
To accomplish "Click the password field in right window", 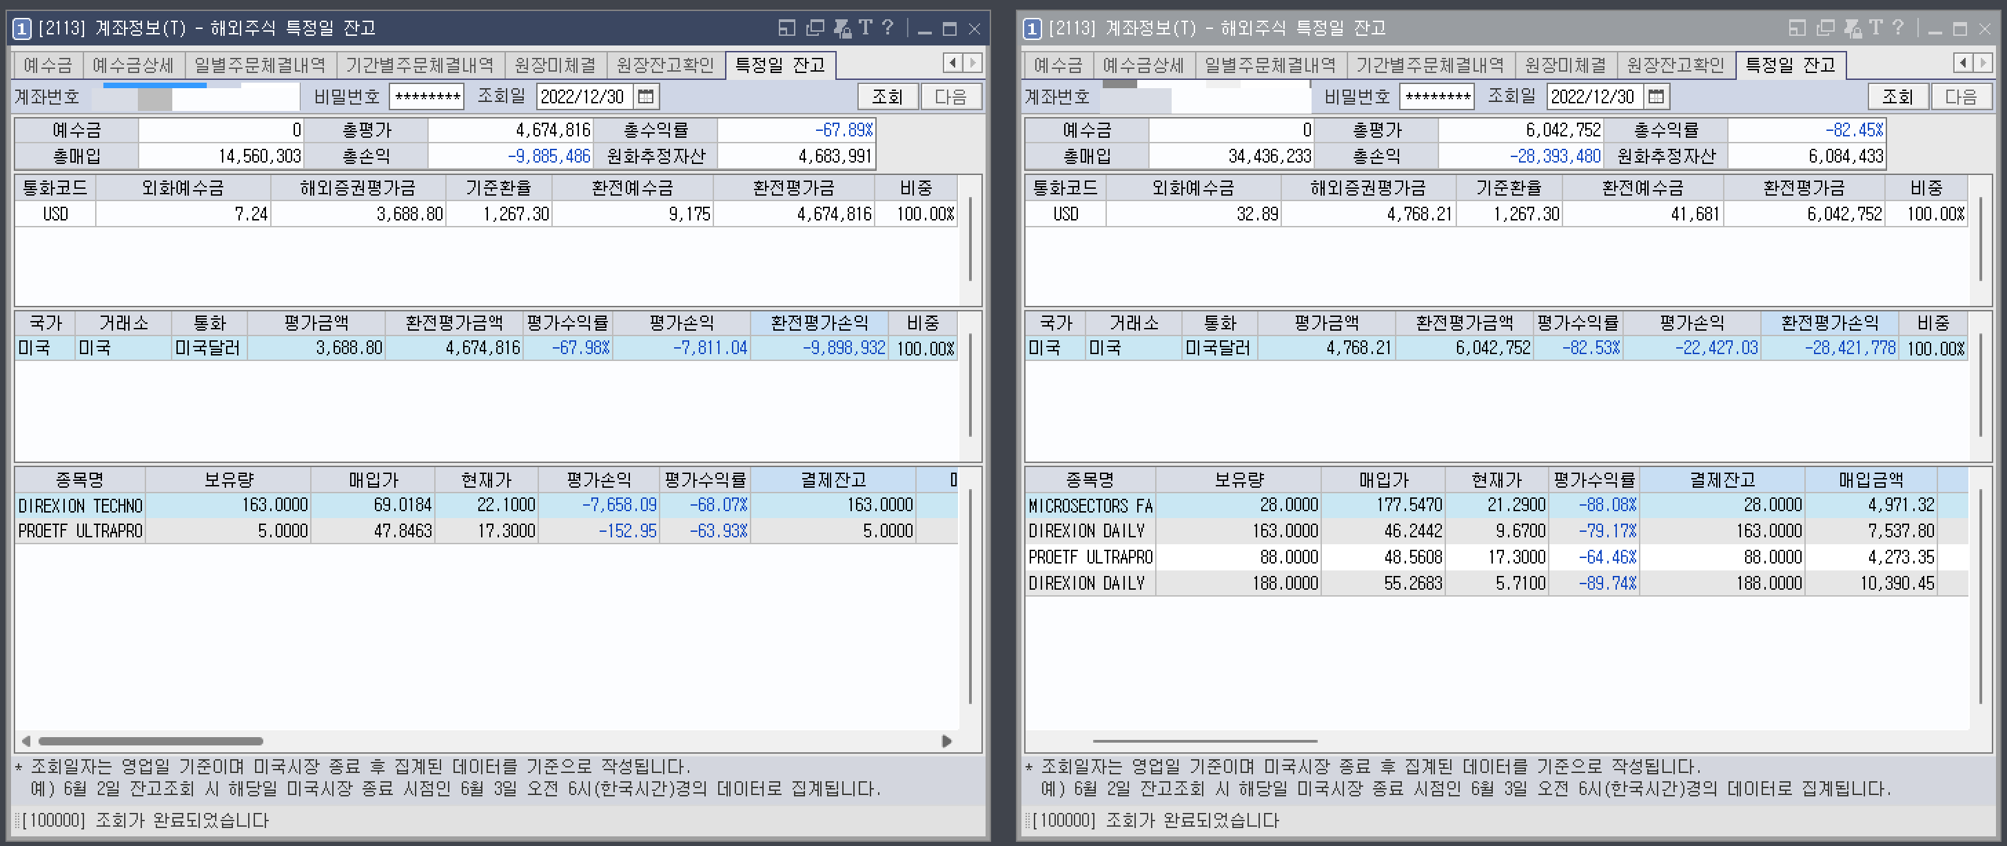I will [1437, 96].
